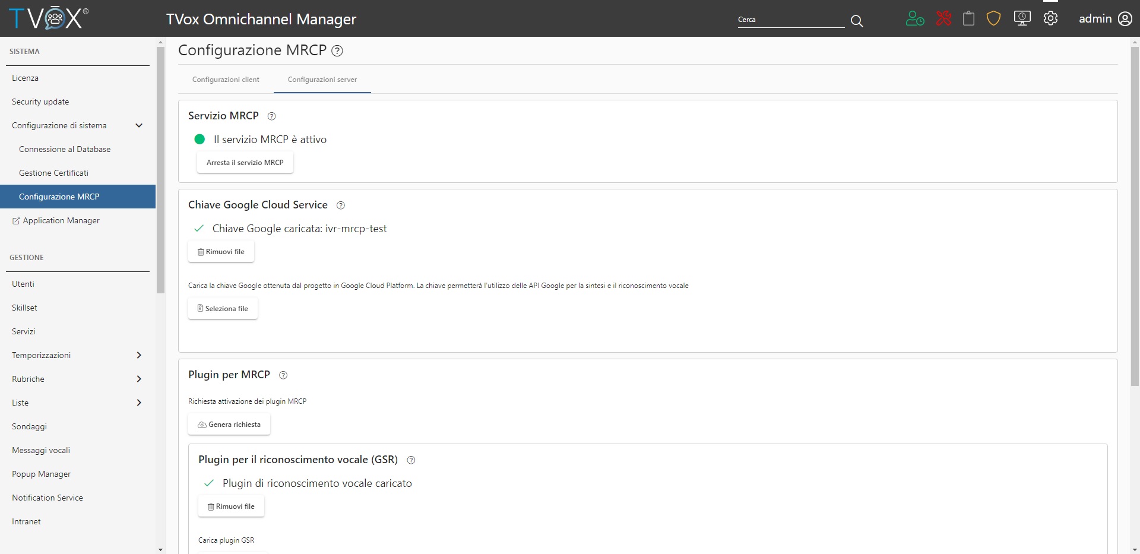The height and width of the screenshot is (554, 1140).
Task: Click 'Il servizio MRCP è attivo' status text
Action: coord(270,140)
